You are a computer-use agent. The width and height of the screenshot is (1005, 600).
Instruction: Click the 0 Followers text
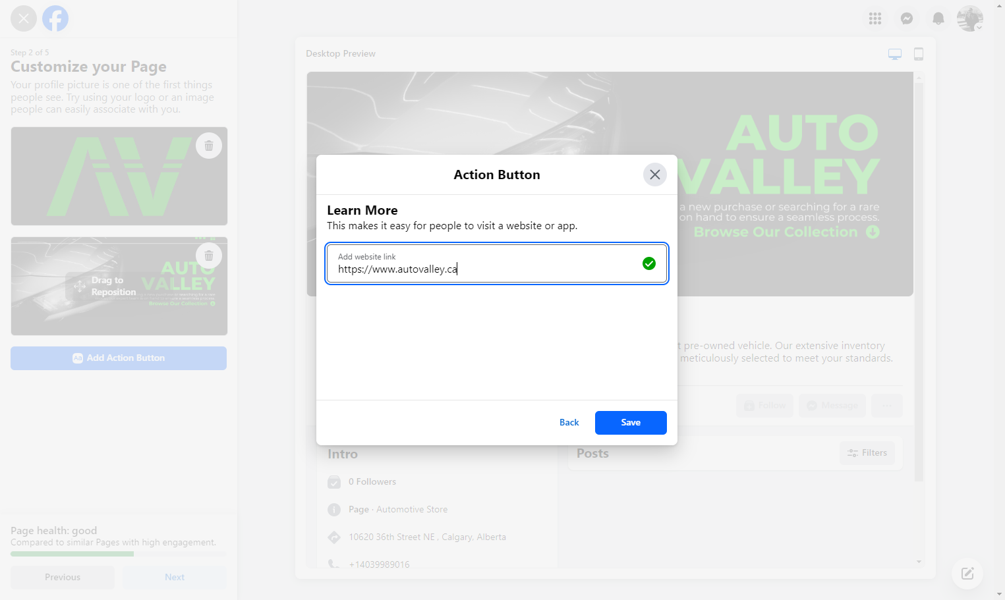pyautogui.click(x=372, y=482)
